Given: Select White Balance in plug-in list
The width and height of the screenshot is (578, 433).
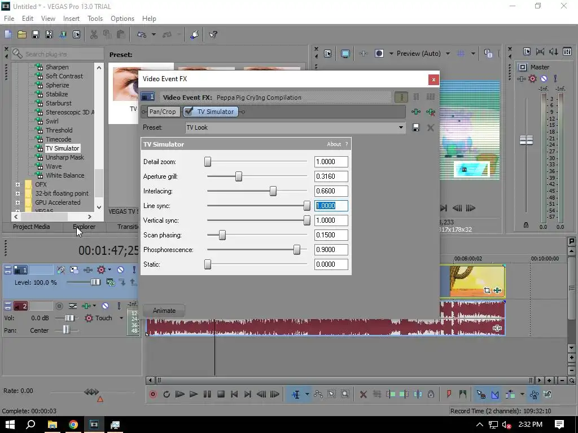Looking at the screenshot, I should (x=65, y=175).
